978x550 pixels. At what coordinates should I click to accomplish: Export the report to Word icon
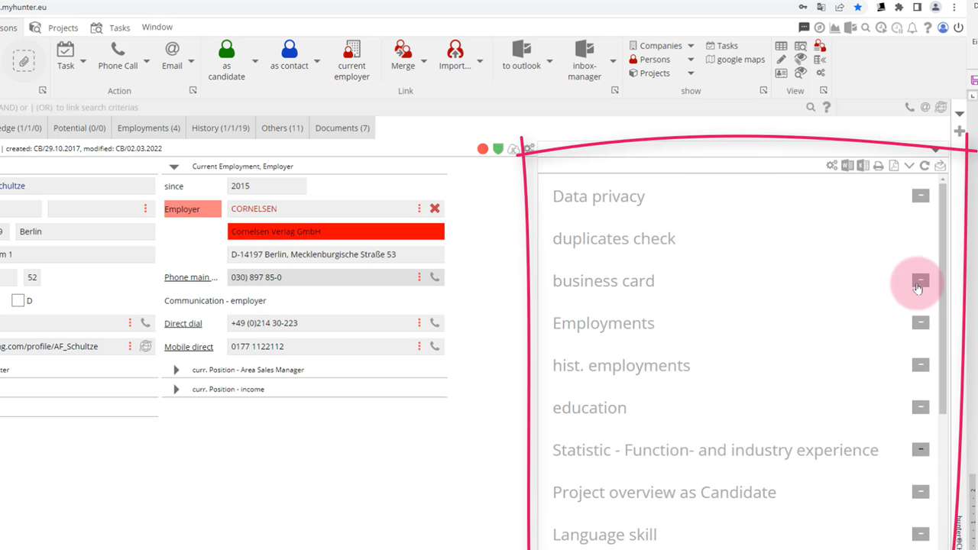point(847,166)
